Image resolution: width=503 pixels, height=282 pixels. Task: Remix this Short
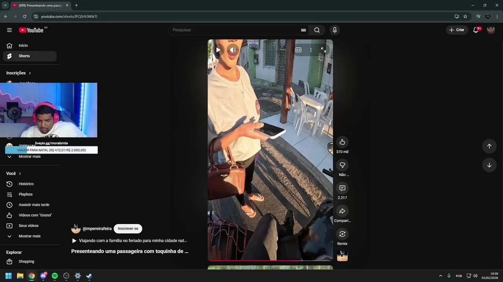tap(342, 234)
